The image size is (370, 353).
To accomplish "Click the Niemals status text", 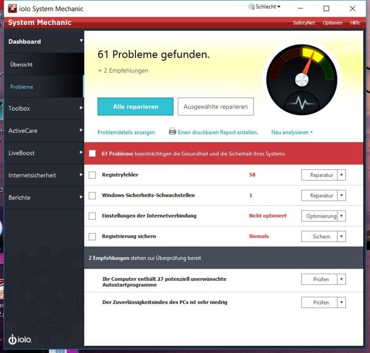I will (x=259, y=236).
